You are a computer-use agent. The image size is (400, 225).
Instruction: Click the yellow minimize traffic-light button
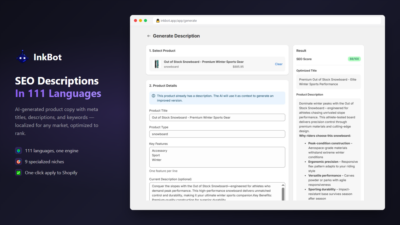point(141,20)
